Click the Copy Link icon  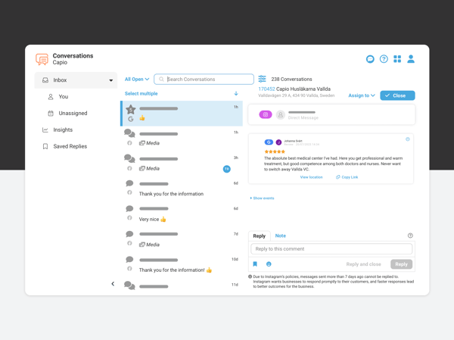[x=338, y=177]
